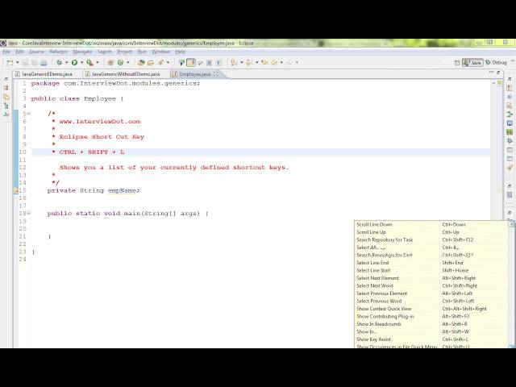
Task: Open the Source menu
Action: click(36, 52)
